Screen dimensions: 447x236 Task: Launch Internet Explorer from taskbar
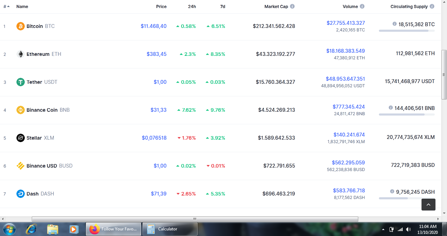[x=31, y=229]
